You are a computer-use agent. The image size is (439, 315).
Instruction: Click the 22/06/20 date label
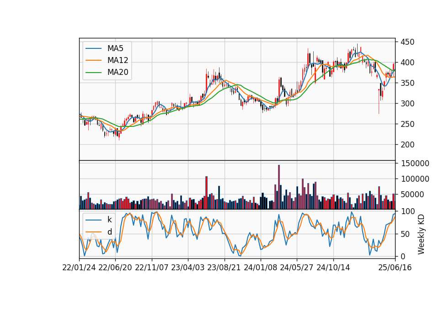(115, 268)
